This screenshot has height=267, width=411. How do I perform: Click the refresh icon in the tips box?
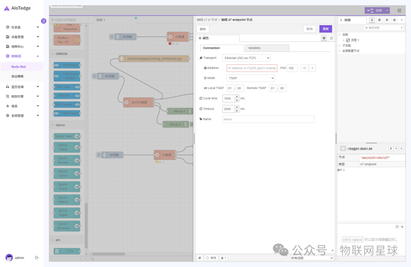[x=397, y=227]
